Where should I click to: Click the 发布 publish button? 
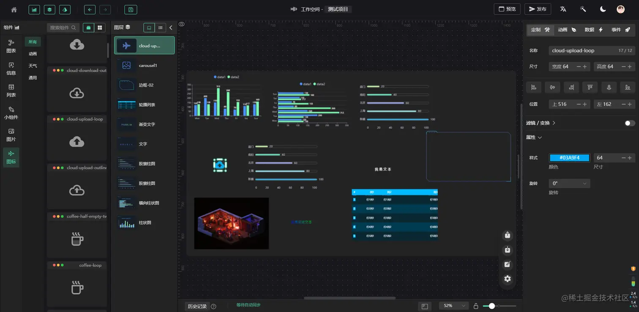click(538, 9)
